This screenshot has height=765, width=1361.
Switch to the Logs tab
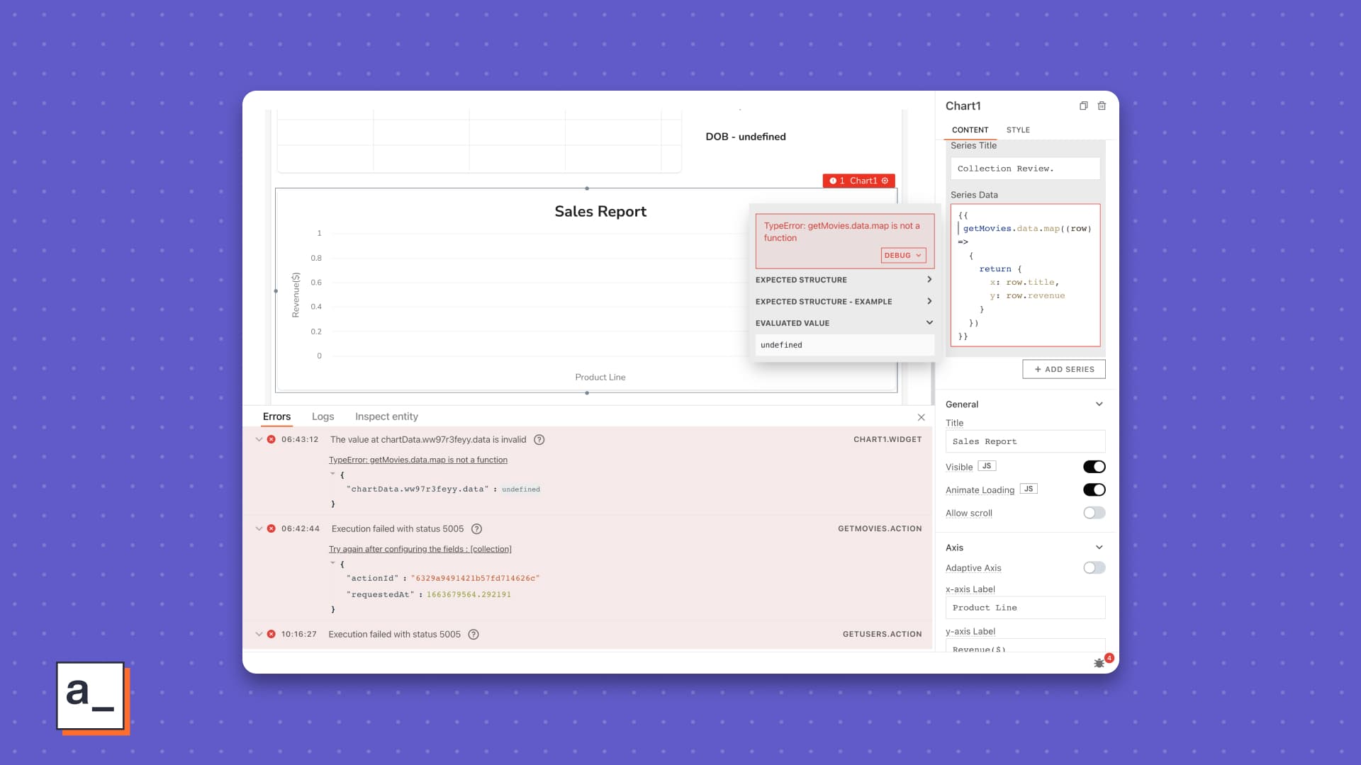(323, 416)
